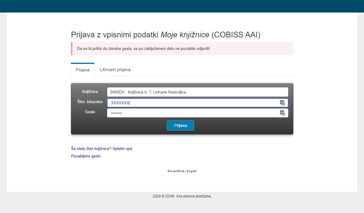This screenshot has height=213, width=364.
Task: Open the Spletni vpis registration link
Action: [122, 148]
